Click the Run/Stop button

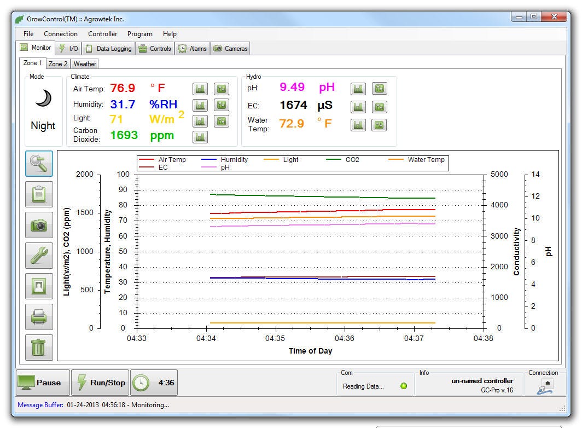coord(101,383)
